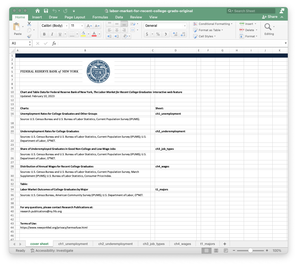The width and height of the screenshot is (297, 265).
Task: Open Conditional Formatting menu
Action: click(213, 24)
